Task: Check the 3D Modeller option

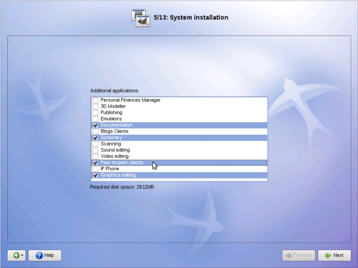Action: point(96,106)
